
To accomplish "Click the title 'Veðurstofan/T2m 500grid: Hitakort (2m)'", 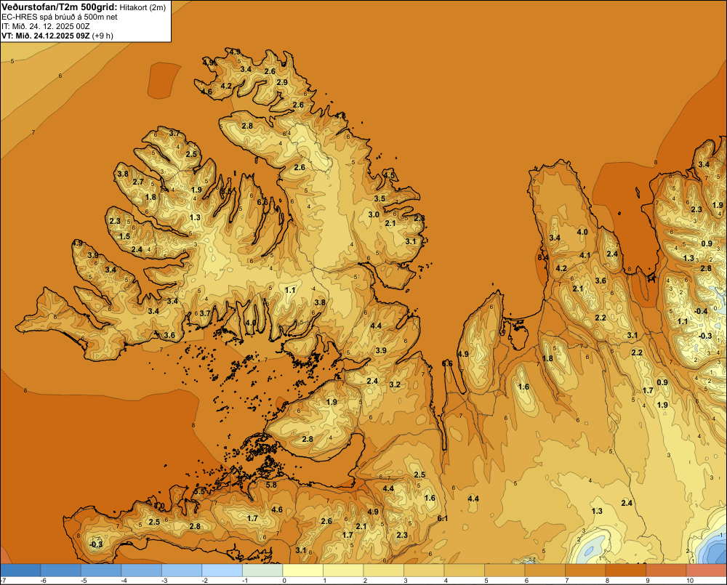I will coord(84,7).
